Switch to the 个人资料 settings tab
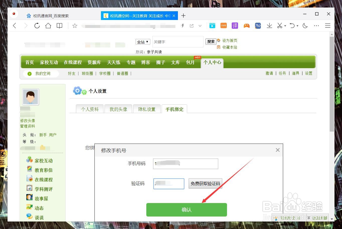The width and height of the screenshot is (342, 229). click(90, 109)
